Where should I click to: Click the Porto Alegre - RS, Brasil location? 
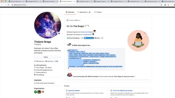pyautogui.click(x=44, y=68)
